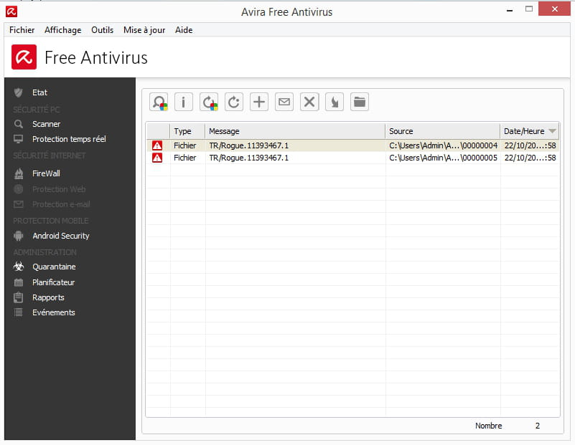Select the source path ending in 00000005

pyautogui.click(x=443, y=158)
